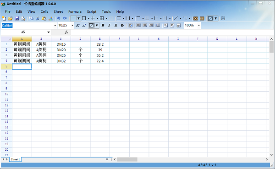The image size is (275, 169).
Task: Click the distributed horizontal alignment icon
Action: pyautogui.click(x=158, y=26)
